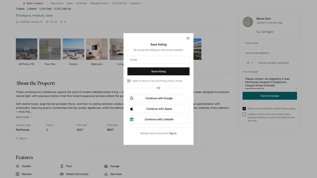The image size is (317, 178).
Task: Uncheck notify me about similar listings
Action: (x=244, y=109)
